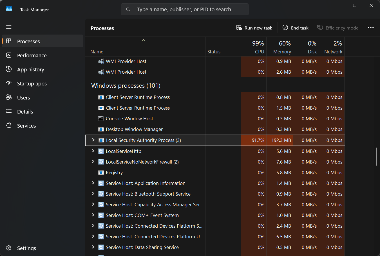The height and width of the screenshot is (256, 380).
Task: Open Settings gear at bottom left
Action: coord(9,248)
